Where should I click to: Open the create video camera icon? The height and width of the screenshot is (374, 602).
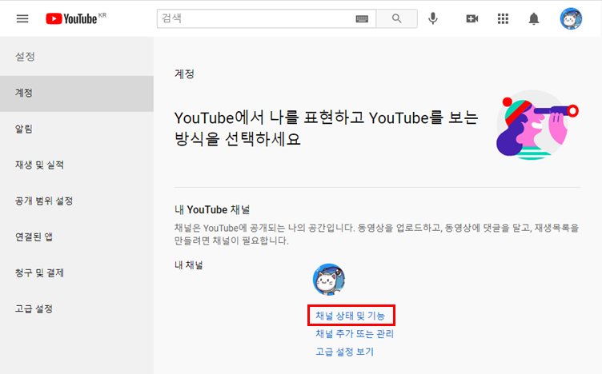click(472, 18)
